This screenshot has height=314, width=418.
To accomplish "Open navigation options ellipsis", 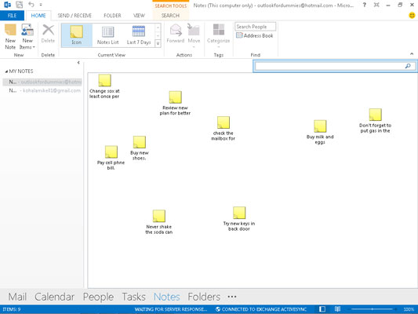I will pos(232,297).
